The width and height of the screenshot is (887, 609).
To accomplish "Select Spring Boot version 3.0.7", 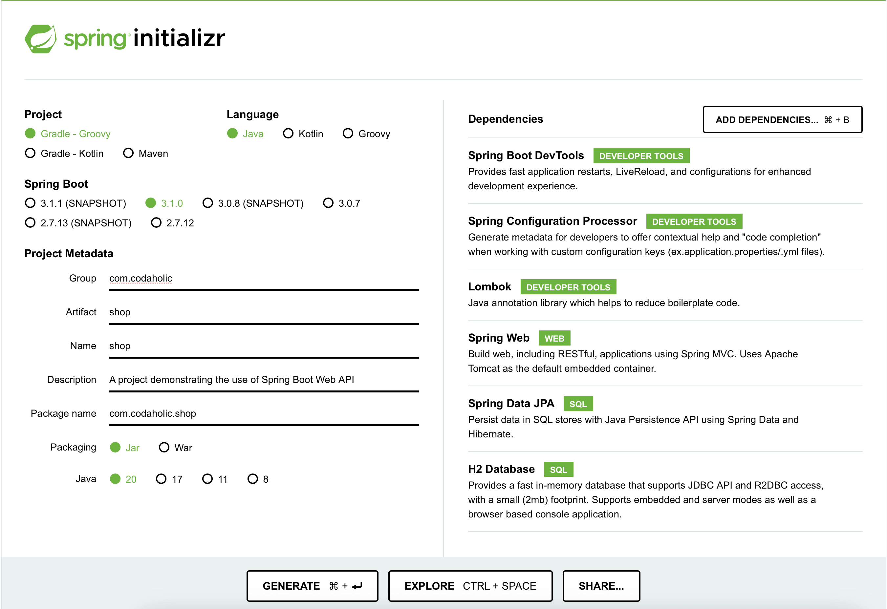I will [342, 203].
